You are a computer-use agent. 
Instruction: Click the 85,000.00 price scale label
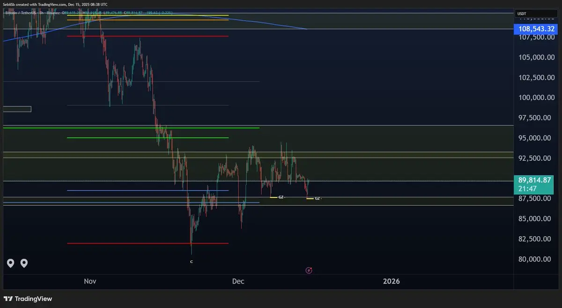point(534,218)
